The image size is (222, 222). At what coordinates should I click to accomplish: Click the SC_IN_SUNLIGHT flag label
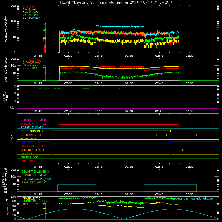click(x=32, y=131)
